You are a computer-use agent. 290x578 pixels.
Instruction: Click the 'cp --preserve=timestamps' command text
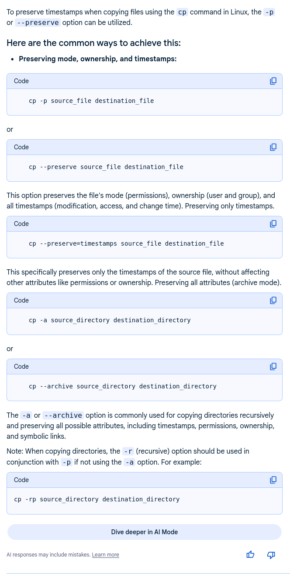click(126, 243)
